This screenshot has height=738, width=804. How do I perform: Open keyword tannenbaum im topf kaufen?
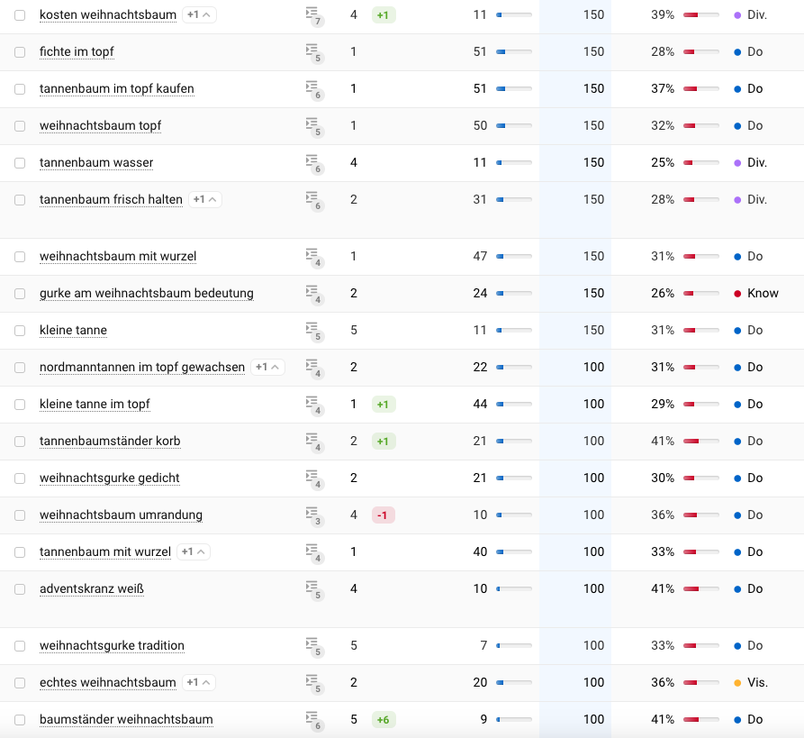coord(117,89)
